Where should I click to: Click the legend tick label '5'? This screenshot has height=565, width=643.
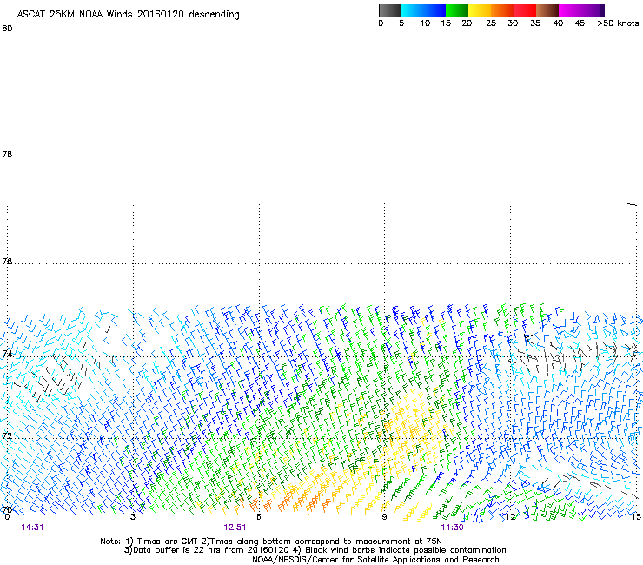[x=401, y=23]
